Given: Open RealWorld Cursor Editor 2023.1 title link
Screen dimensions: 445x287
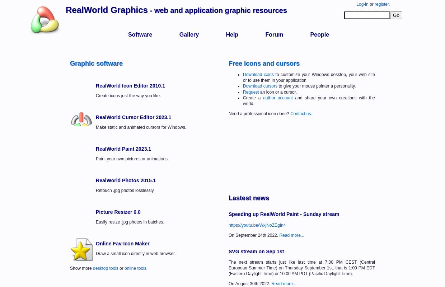Looking at the screenshot, I should point(133,117).
